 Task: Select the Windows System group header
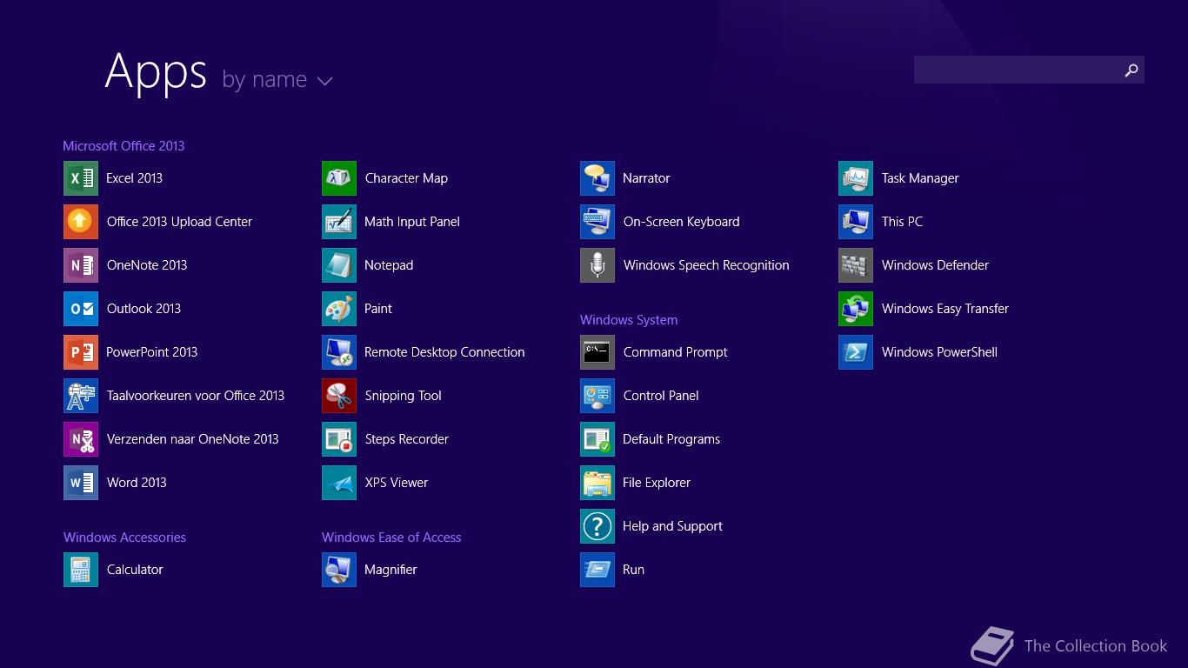pos(629,320)
